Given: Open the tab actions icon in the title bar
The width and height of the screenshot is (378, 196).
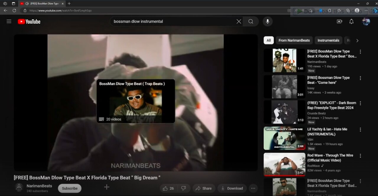Looking at the screenshot, I should pos(13,4).
